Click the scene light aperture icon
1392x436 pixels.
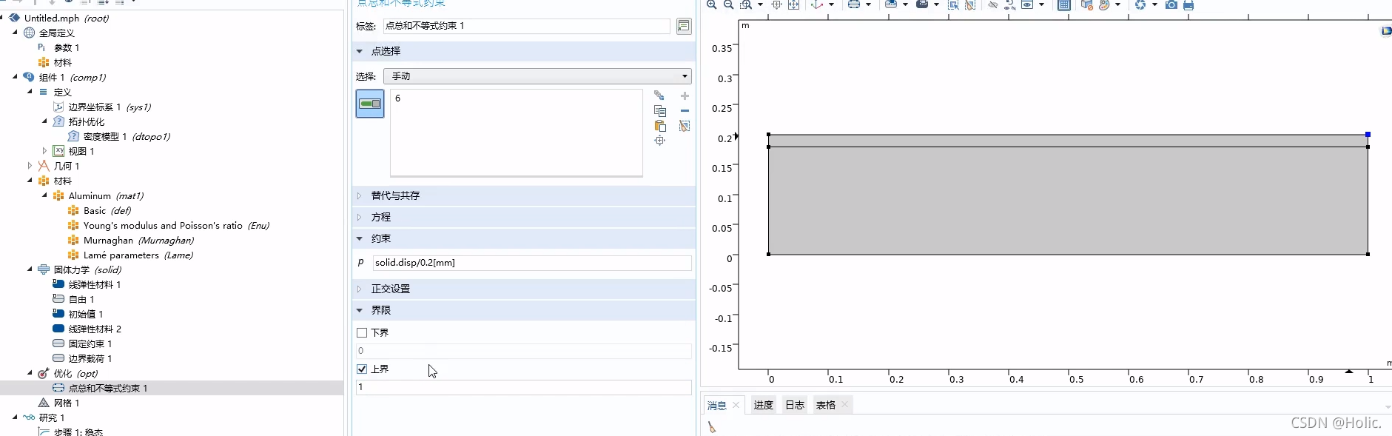tap(1140, 4)
